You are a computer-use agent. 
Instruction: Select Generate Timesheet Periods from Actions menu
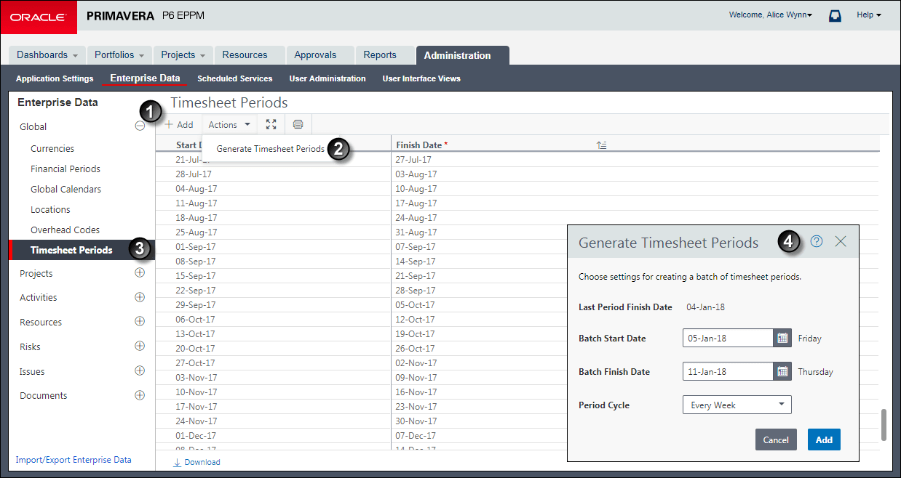(269, 148)
